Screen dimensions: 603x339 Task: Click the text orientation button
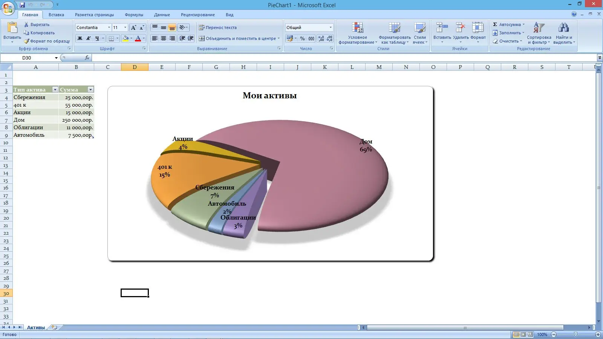pos(184,27)
